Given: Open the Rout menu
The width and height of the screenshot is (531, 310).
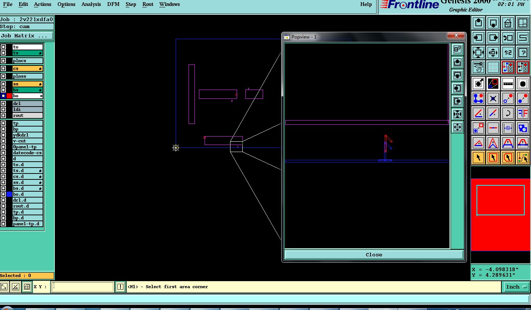Looking at the screenshot, I should 147,4.
